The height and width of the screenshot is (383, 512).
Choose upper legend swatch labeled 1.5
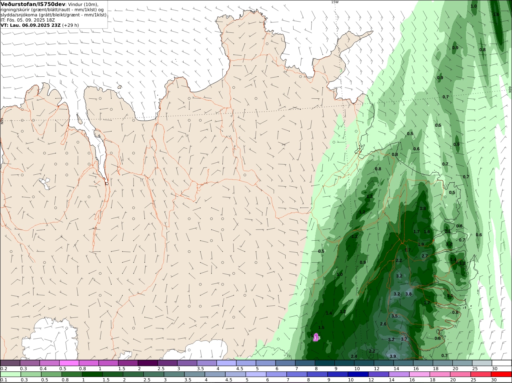128,363
